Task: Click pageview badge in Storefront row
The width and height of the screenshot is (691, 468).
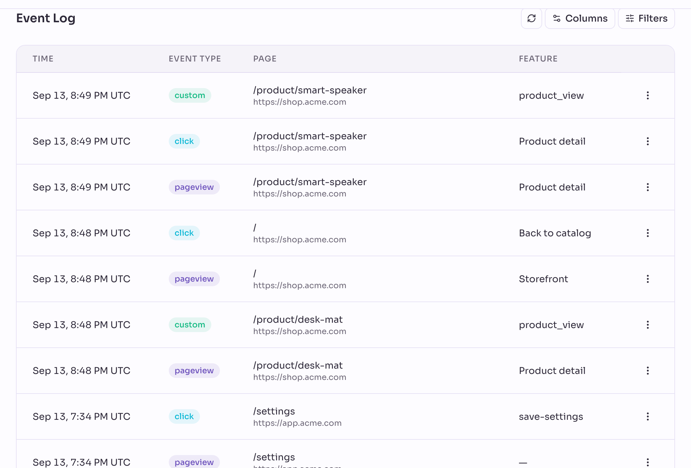Action: [194, 279]
